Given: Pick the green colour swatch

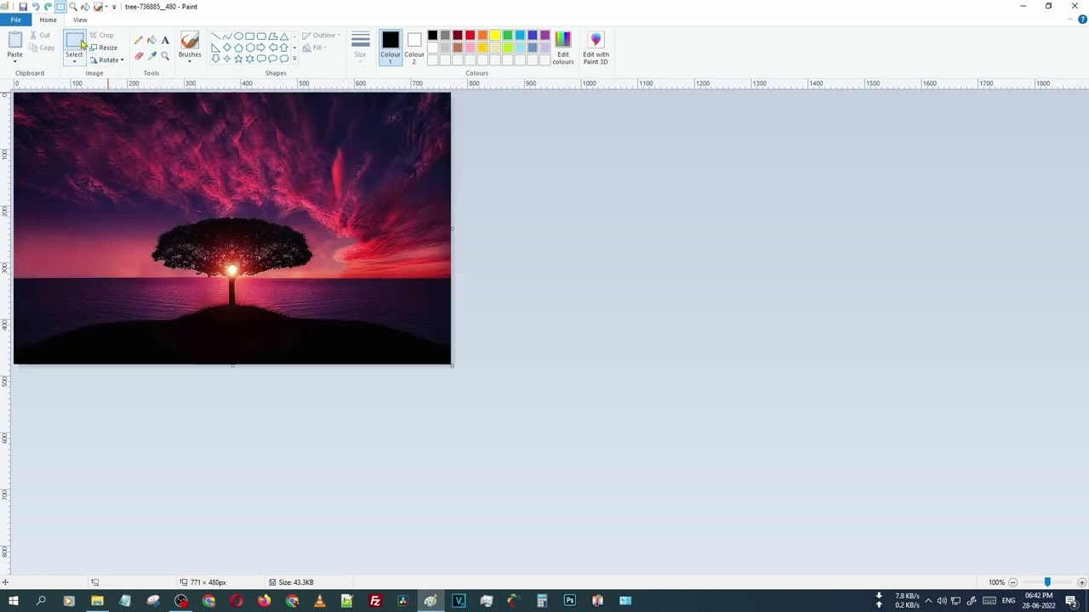Looking at the screenshot, I should (508, 36).
